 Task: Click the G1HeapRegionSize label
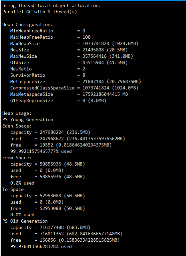point(31,101)
